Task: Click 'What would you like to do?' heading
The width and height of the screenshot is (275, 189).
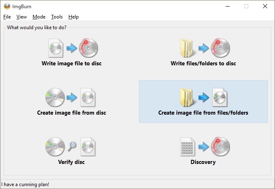Action: pyautogui.click(x=37, y=28)
